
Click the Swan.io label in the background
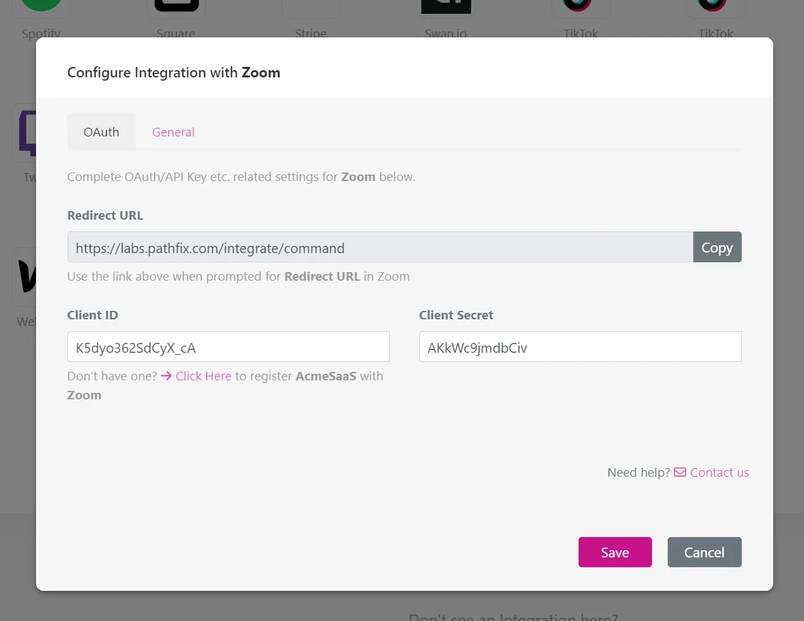pyautogui.click(x=446, y=33)
